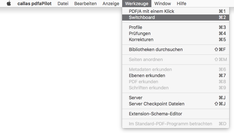Open the Bearbeiten menu
Screen dimensions: 234x133
coord(85,4)
